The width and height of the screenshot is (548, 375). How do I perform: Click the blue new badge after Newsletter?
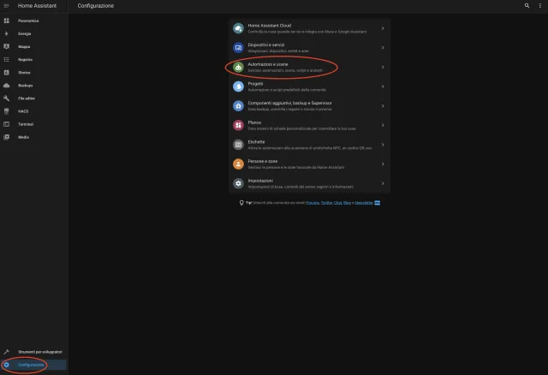click(x=377, y=203)
